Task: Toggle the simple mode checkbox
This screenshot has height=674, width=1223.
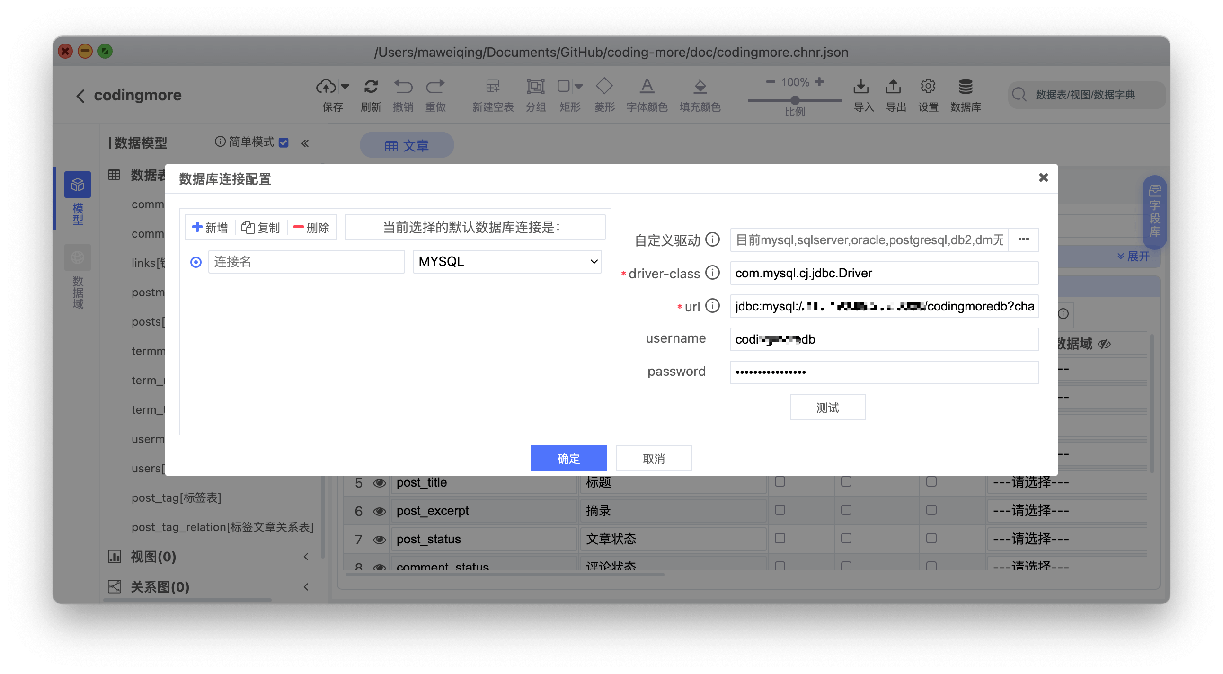Action: click(x=284, y=142)
